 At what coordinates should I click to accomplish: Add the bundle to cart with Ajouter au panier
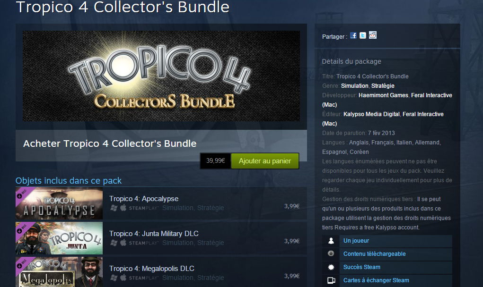[x=265, y=161]
